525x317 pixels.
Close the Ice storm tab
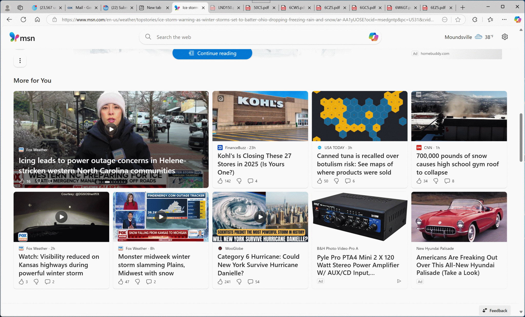point(203,8)
